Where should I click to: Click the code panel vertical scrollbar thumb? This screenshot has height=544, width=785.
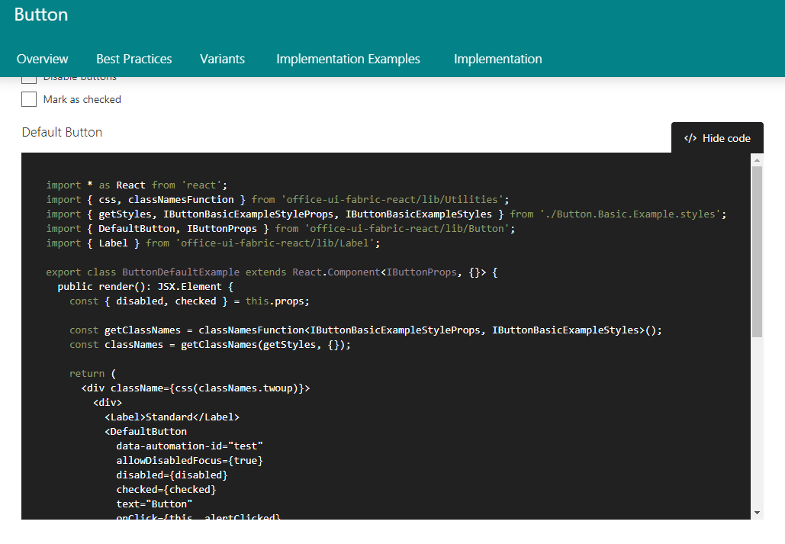click(x=757, y=252)
